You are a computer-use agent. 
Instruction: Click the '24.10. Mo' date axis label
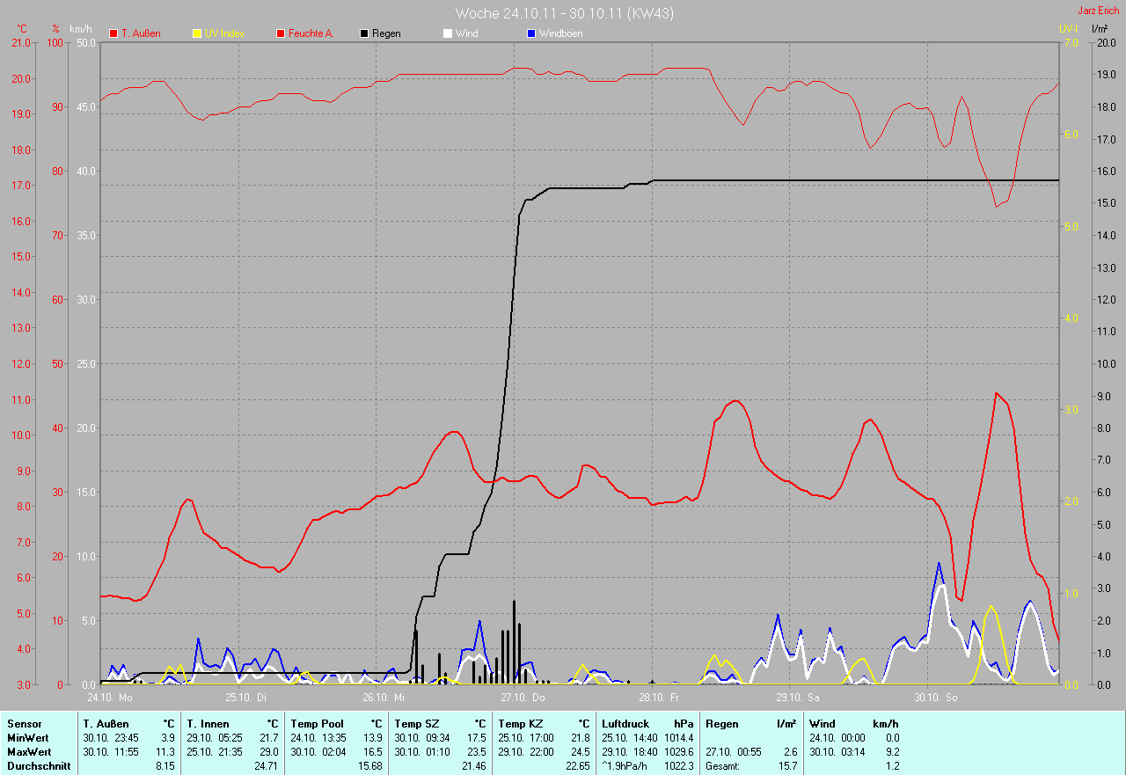pos(110,697)
